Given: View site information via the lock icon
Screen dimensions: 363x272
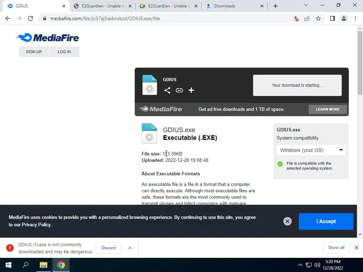Looking at the screenshot, I should 45,18.
